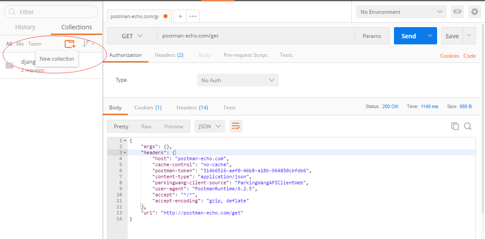
Task: Open the Pre-request Script tab
Action: point(245,55)
